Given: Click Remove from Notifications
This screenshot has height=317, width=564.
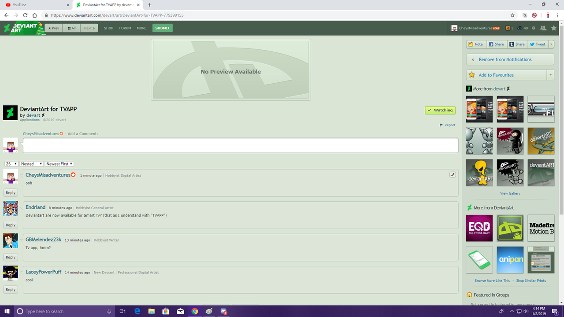Looking at the screenshot, I should [x=510, y=59].
